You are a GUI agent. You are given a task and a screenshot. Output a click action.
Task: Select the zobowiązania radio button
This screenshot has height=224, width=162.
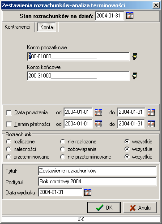click(x=63, y=149)
